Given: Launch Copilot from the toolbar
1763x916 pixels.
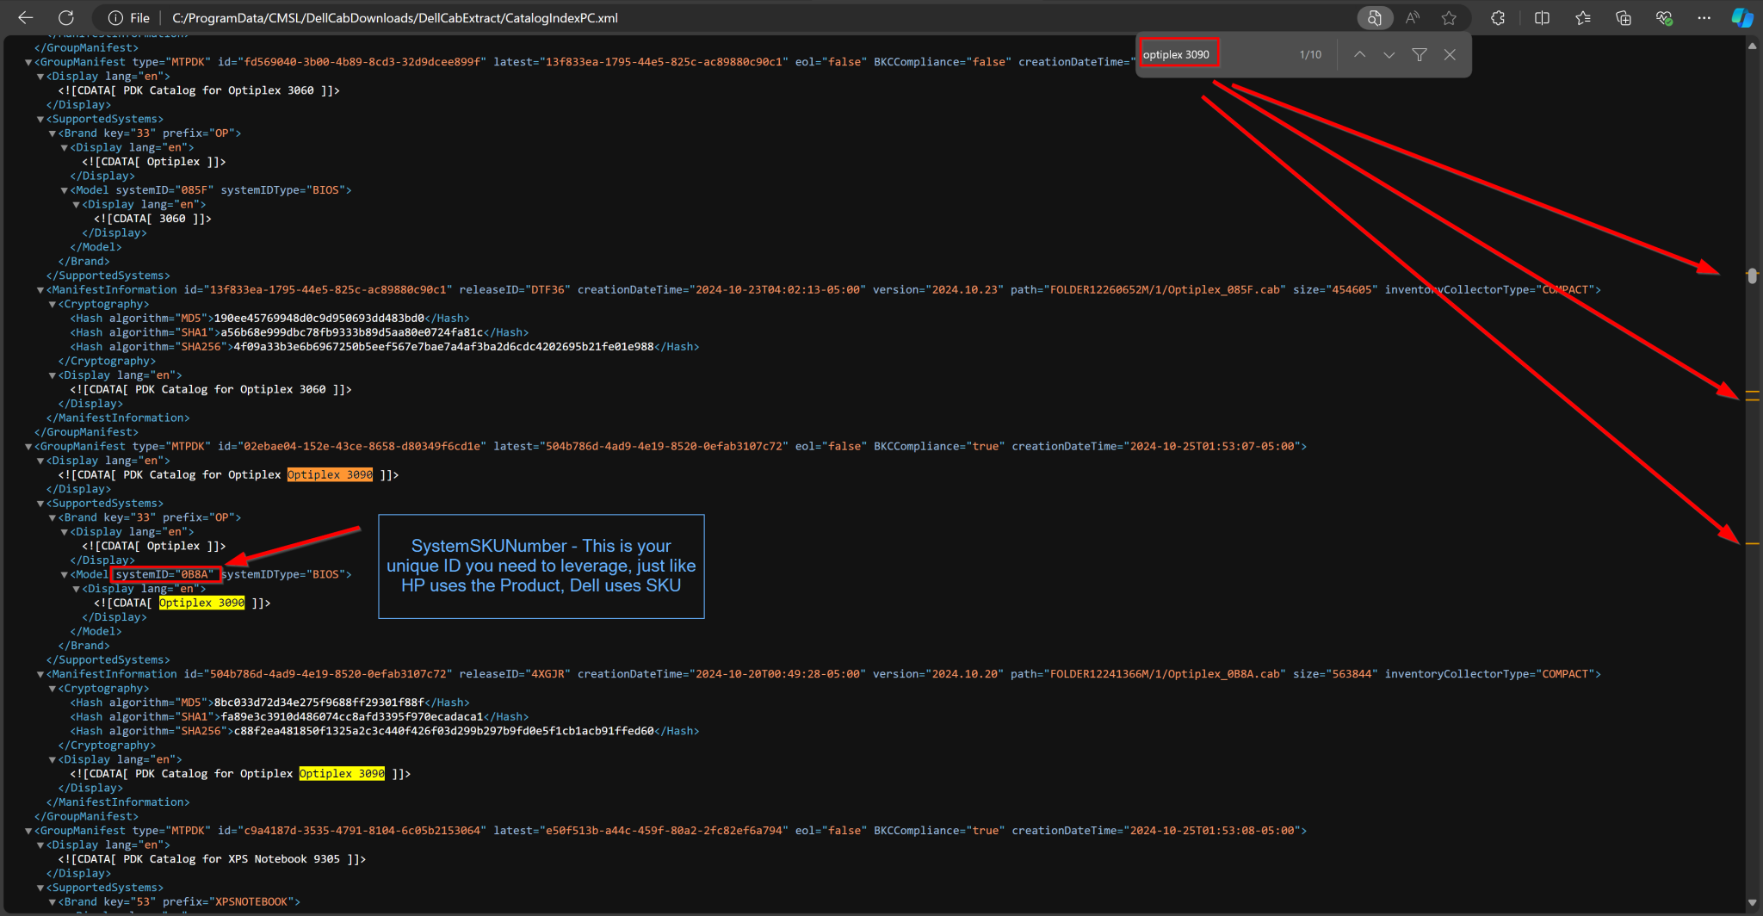Looking at the screenshot, I should point(1741,17).
